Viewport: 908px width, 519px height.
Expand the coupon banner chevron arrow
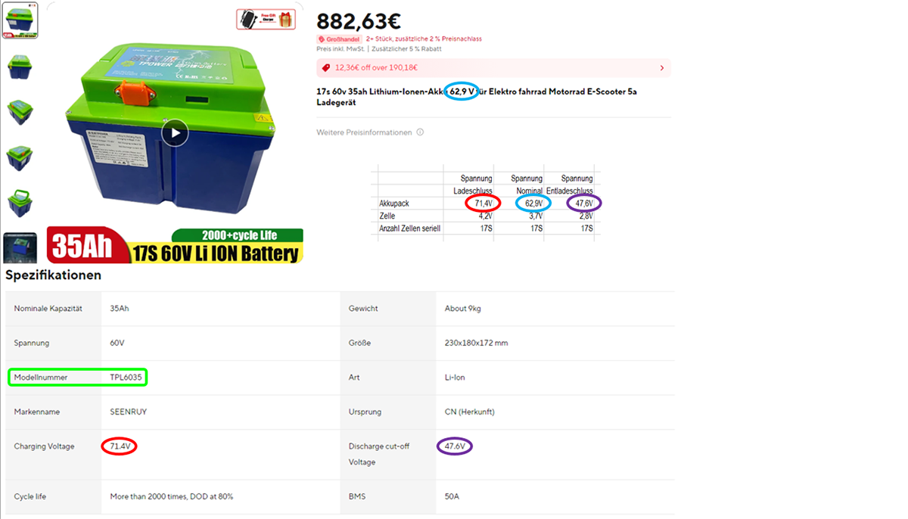pos(662,67)
